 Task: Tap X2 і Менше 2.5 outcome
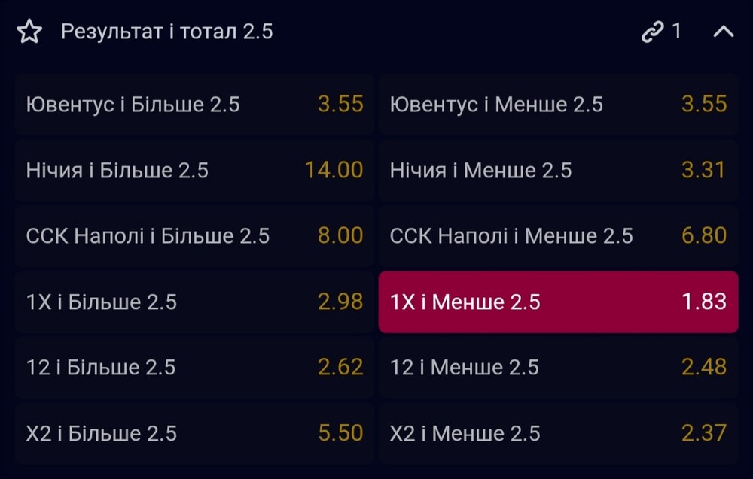pos(558,434)
